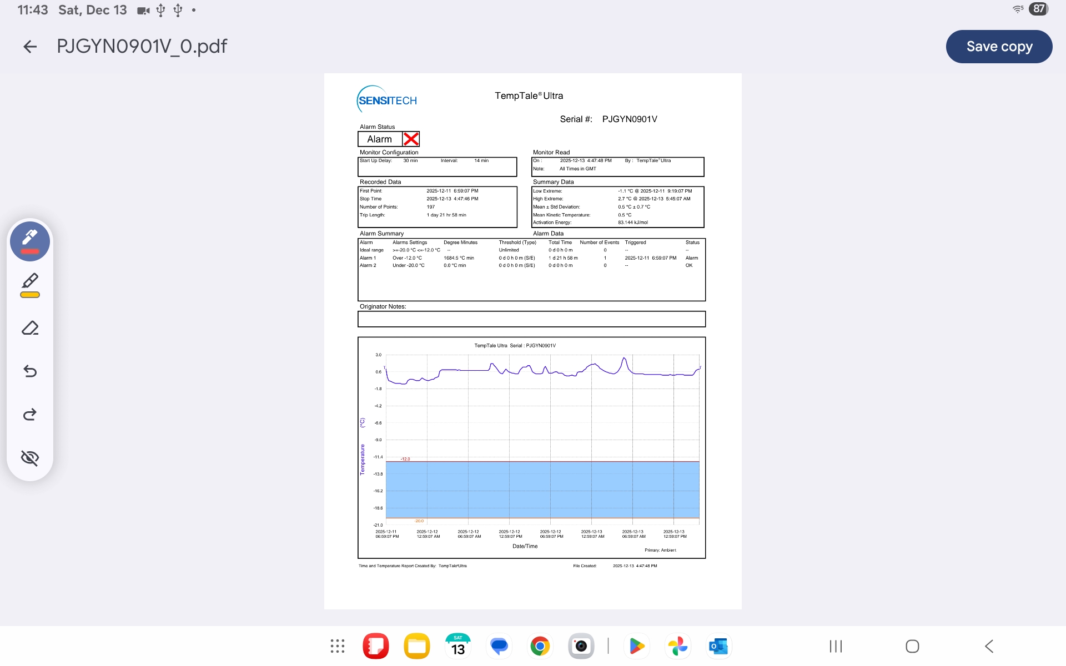
Task: Launch Chrome from the taskbar
Action: (x=540, y=646)
